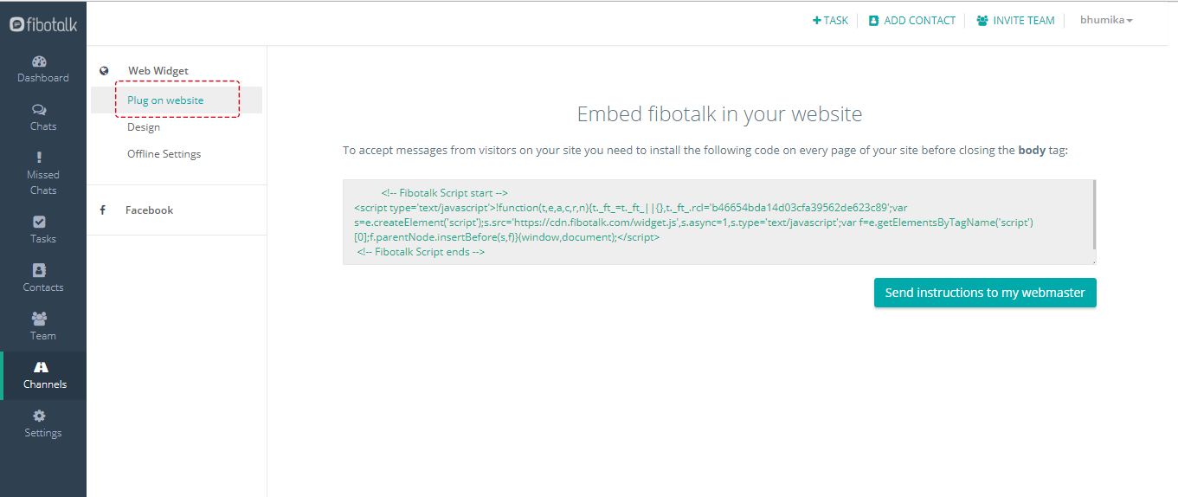Click the Facebook f icon
The width and height of the screenshot is (1178, 497).
[x=103, y=210]
